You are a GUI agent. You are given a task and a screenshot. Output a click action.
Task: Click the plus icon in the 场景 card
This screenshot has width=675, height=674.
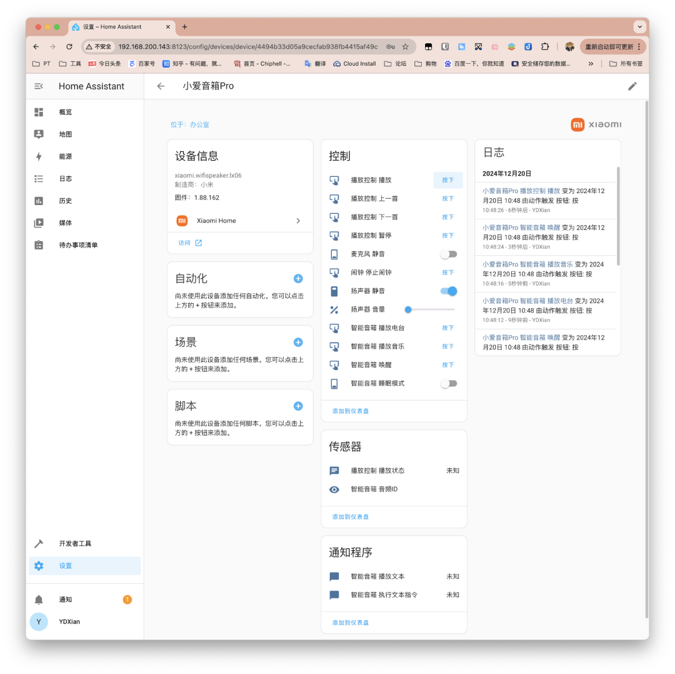pyautogui.click(x=298, y=342)
